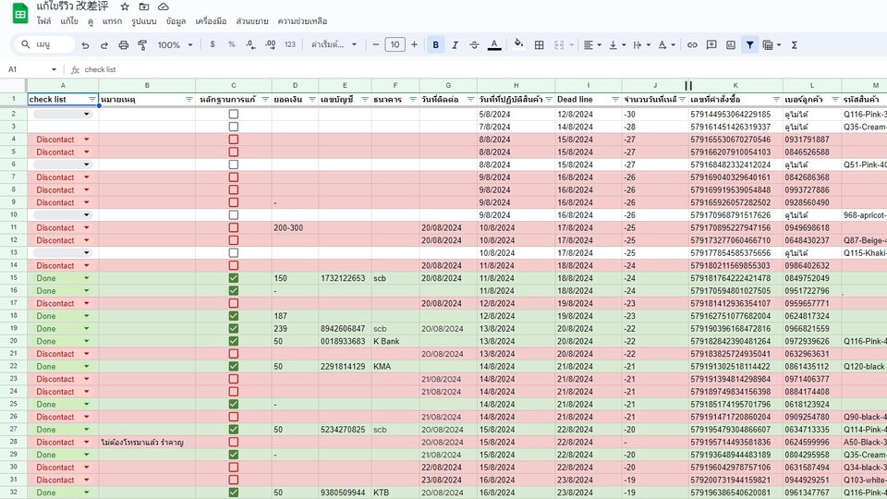Screen dimensions: 887x499
Task: Open the fill color picker
Action: click(518, 44)
